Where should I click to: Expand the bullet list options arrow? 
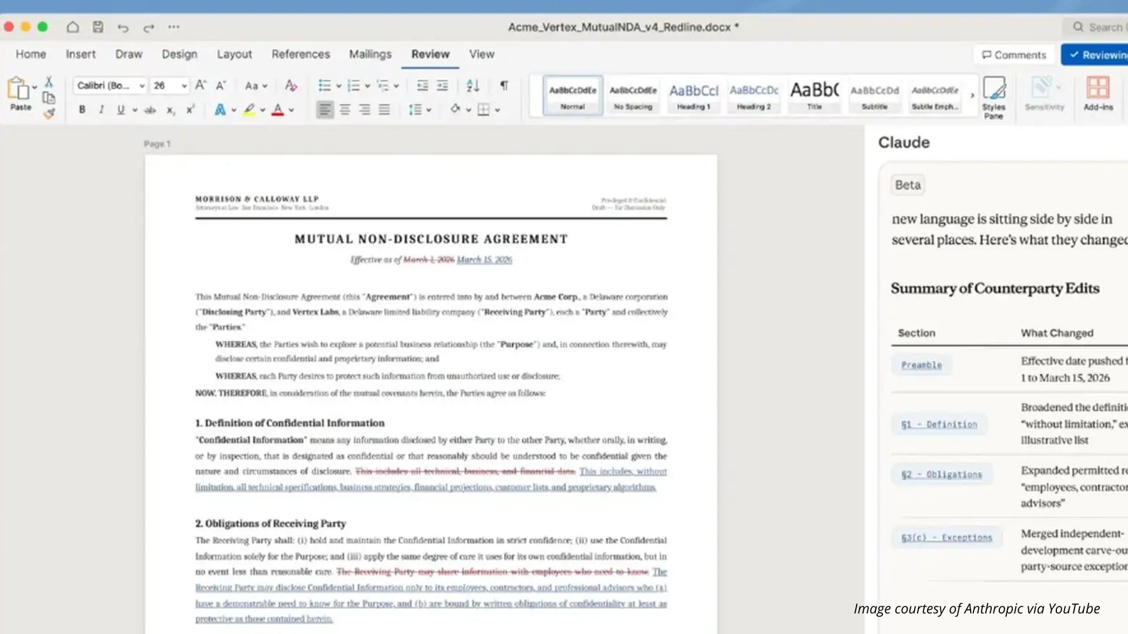338,86
